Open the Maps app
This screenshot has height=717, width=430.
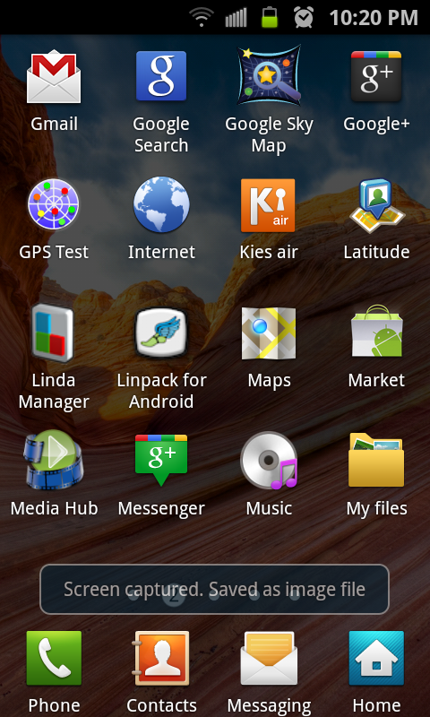coord(269,333)
